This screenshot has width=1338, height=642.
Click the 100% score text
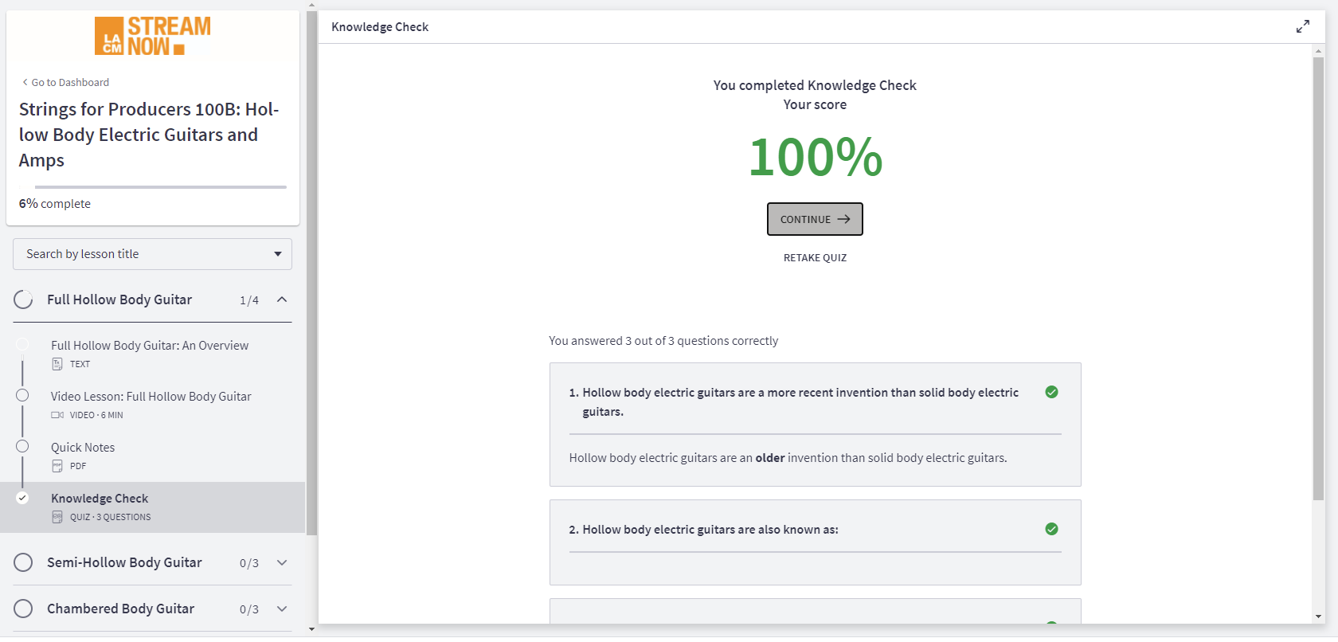pos(815,156)
